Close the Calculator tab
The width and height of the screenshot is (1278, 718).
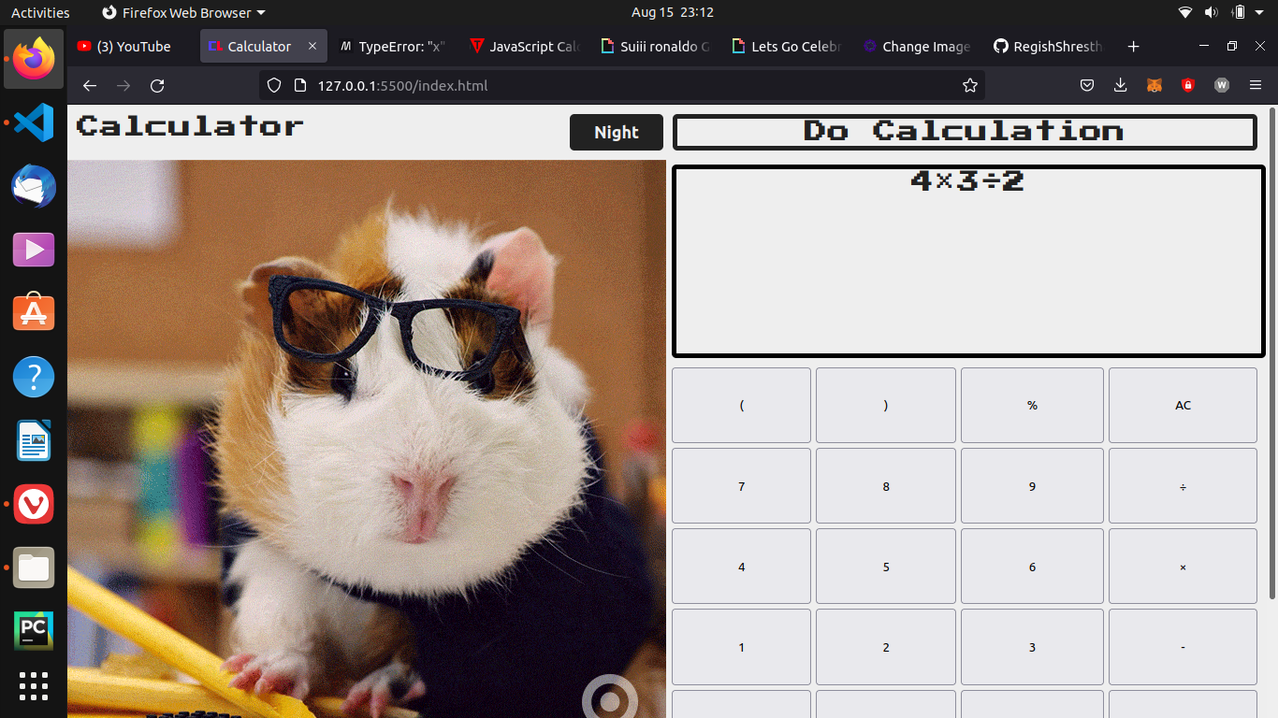(x=312, y=46)
